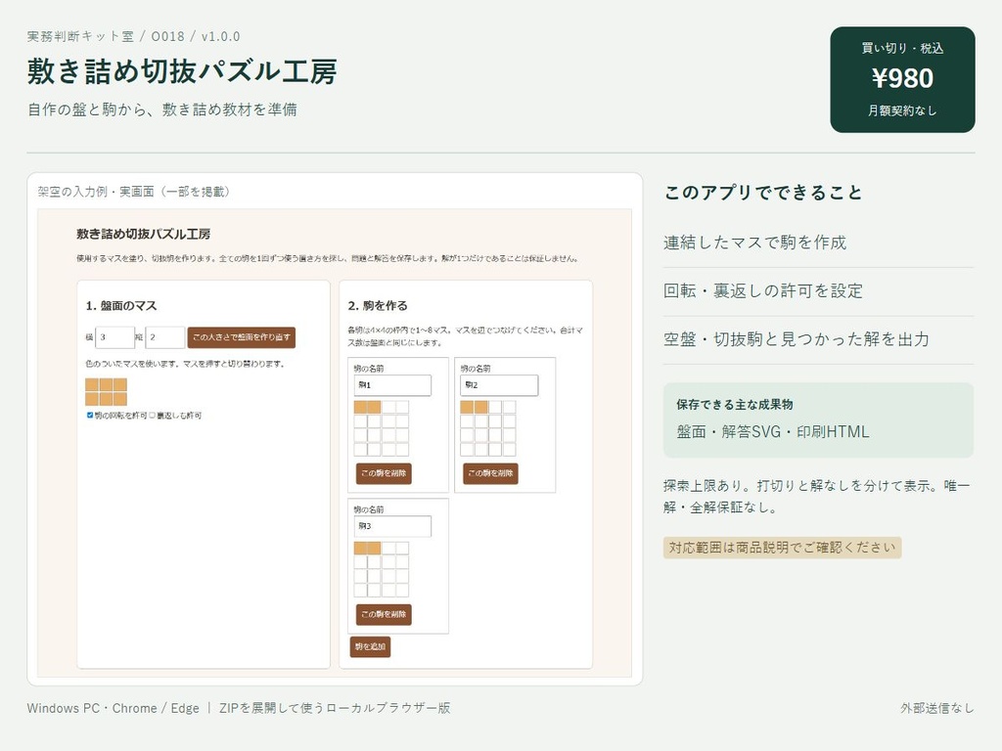This screenshot has height=751, width=1002.
Task: Toggle the first filled cell of 駒1 grid
Action: coord(360,408)
